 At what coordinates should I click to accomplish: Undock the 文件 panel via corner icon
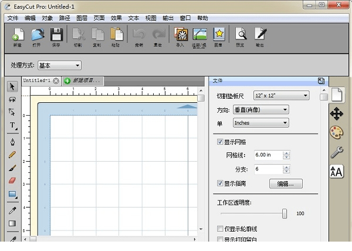321,81
